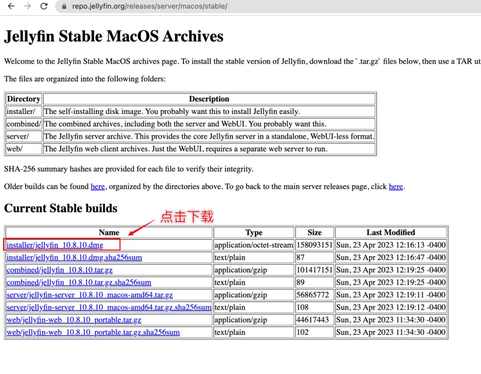The image size is (481, 374).
Task: View site info via the padlock icon
Action: pyautogui.click(x=64, y=6)
